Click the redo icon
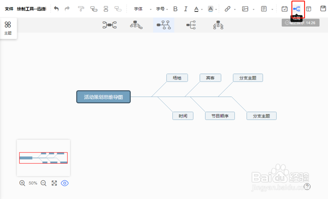 point(67,9)
